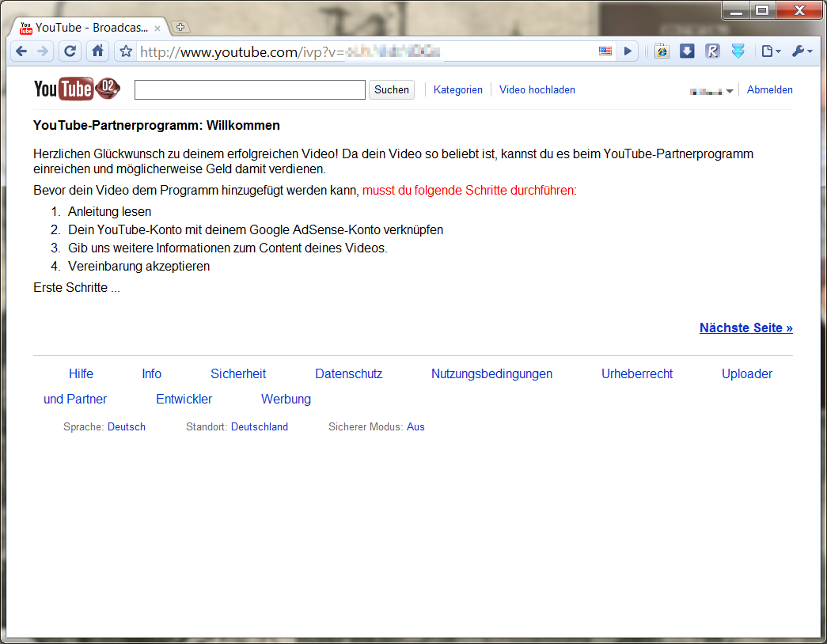This screenshot has height=644, width=827.
Task: Click the red 'musst du folgende Schritte durchführen' text
Action: (468, 191)
